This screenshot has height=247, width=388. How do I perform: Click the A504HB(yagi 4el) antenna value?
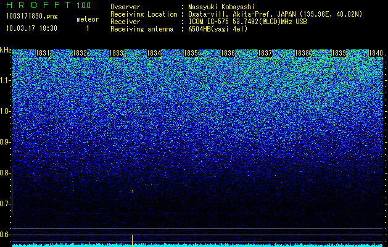(x=218, y=29)
